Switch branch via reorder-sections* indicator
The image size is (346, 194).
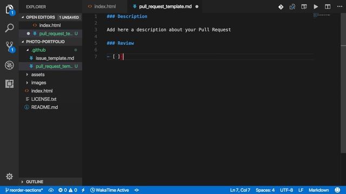click(x=24, y=190)
